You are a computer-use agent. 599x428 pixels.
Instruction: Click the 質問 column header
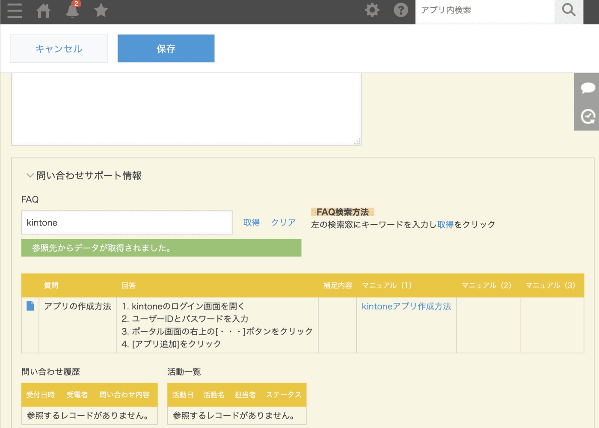pyautogui.click(x=51, y=285)
